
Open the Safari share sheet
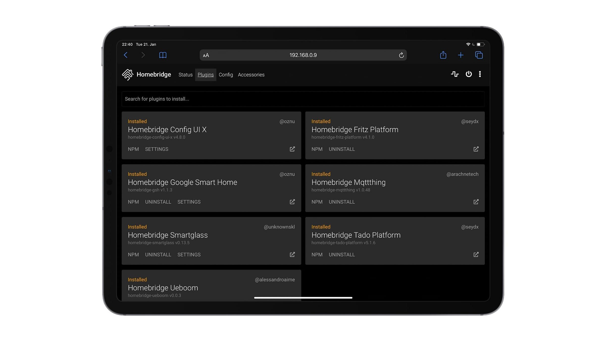coord(443,55)
